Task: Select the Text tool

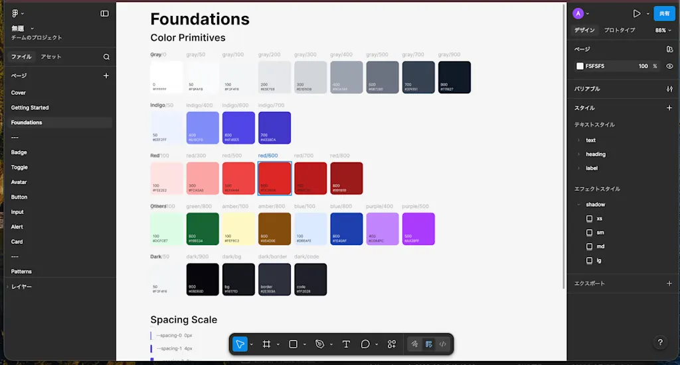Action: pos(346,344)
